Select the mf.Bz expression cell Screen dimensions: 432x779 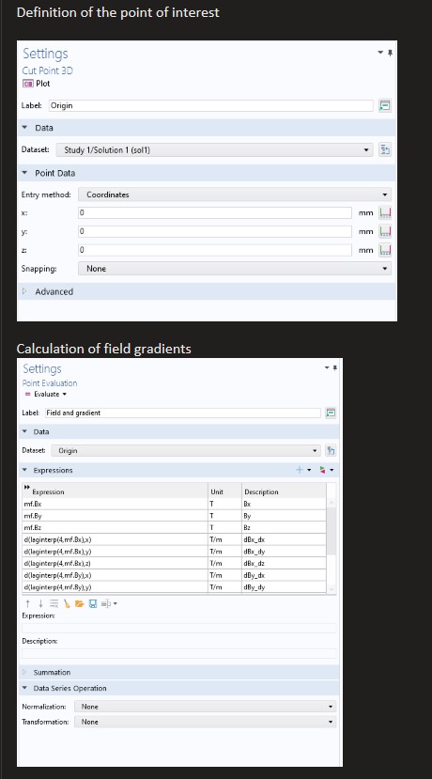[x=116, y=527]
